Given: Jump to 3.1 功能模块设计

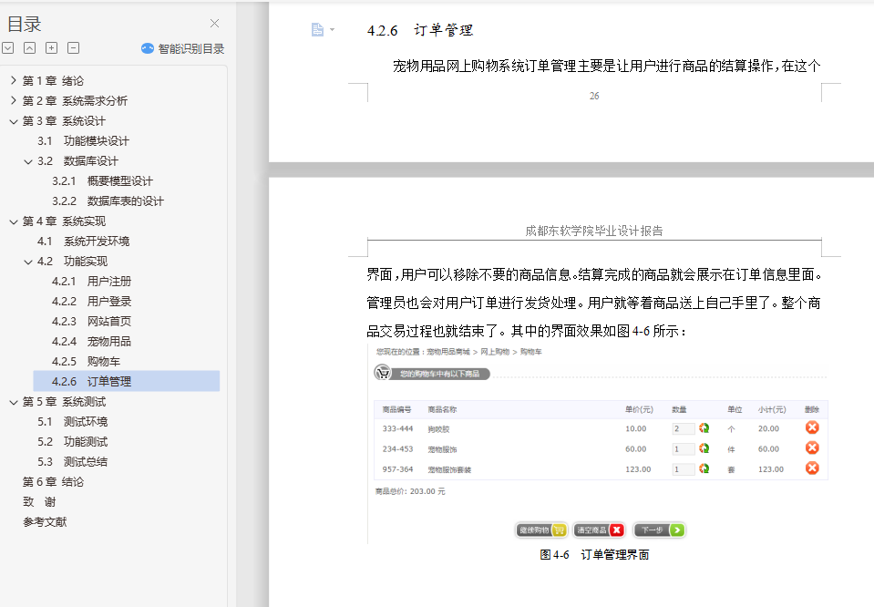Looking at the screenshot, I should [x=83, y=141].
